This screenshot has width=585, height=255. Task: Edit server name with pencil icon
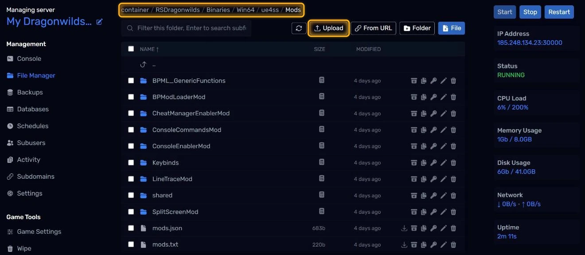click(x=100, y=22)
